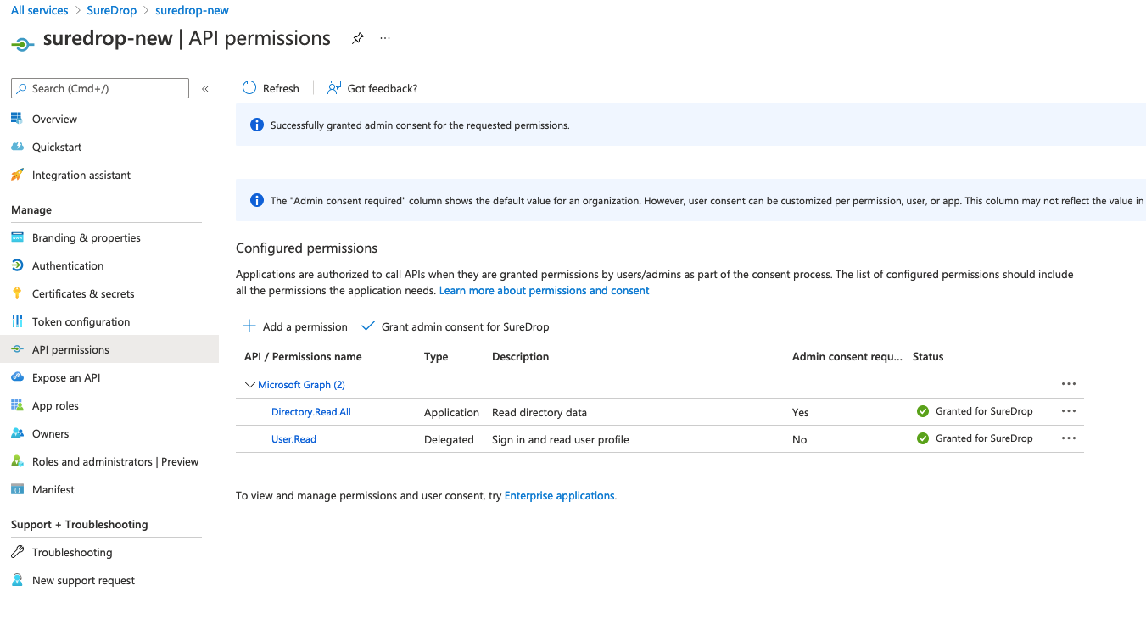The image size is (1146, 630).
Task: Grant admin consent for SureDrop
Action: pyautogui.click(x=455, y=326)
